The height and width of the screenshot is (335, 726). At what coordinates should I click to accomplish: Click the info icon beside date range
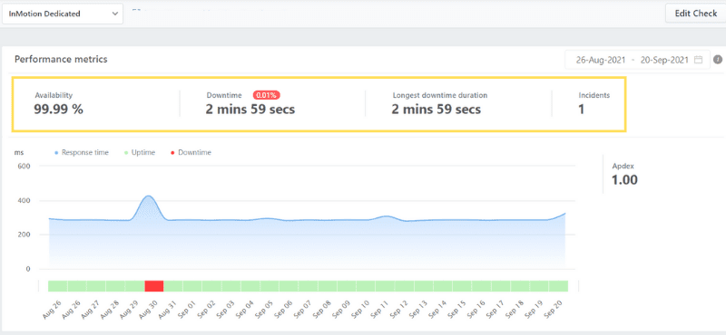click(x=718, y=60)
